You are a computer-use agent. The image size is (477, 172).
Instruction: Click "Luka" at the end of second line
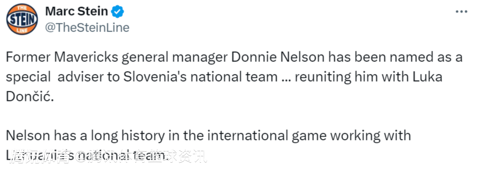427,77
